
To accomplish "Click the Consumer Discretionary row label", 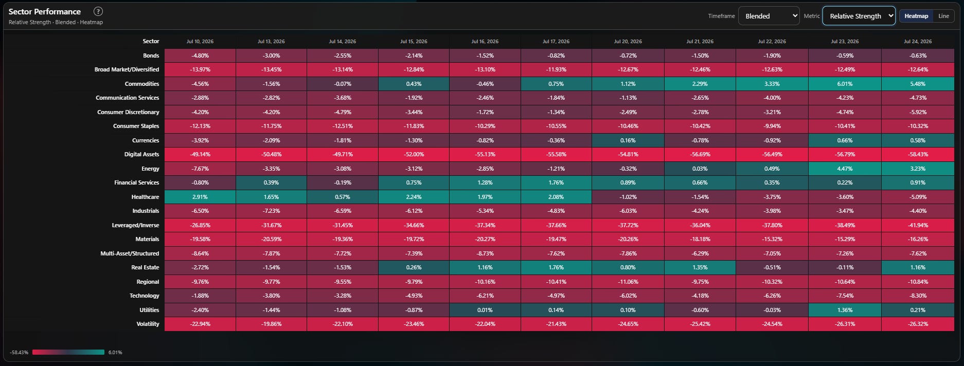I will (x=128, y=112).
